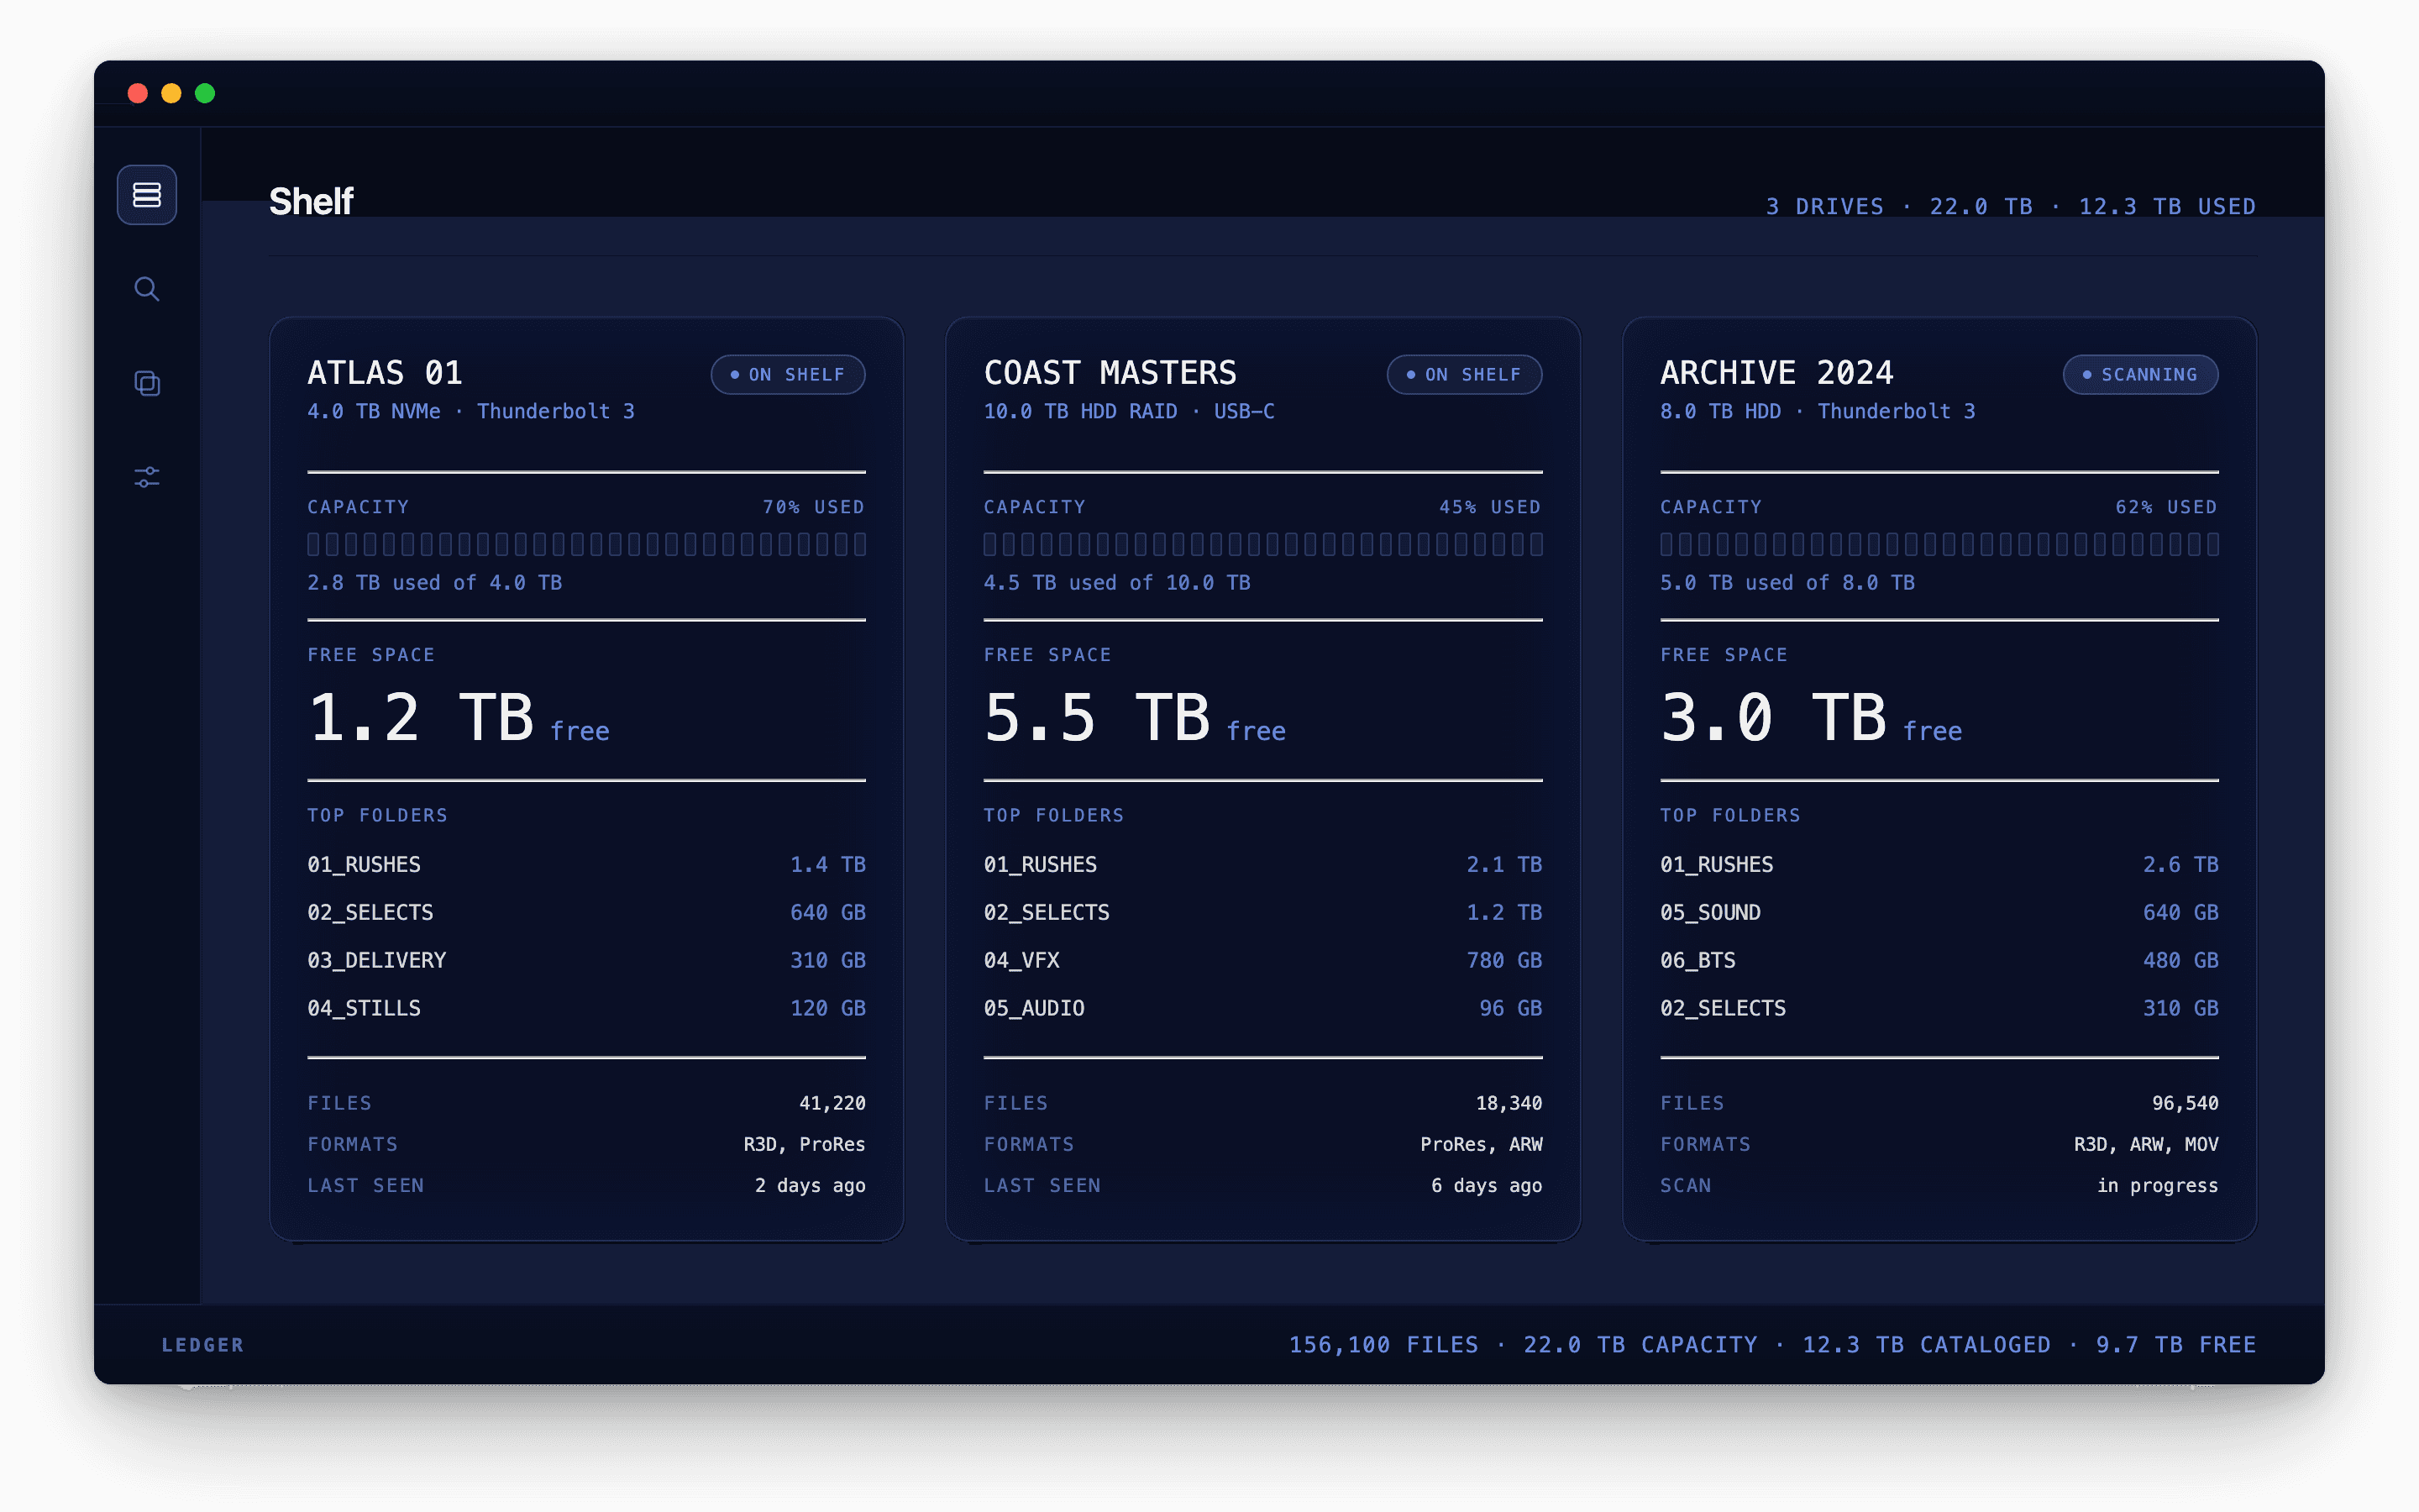Click the Archive 2024 capacity usage bar
Viewport: 2419px width, 1512px height.
[1939, 544]
